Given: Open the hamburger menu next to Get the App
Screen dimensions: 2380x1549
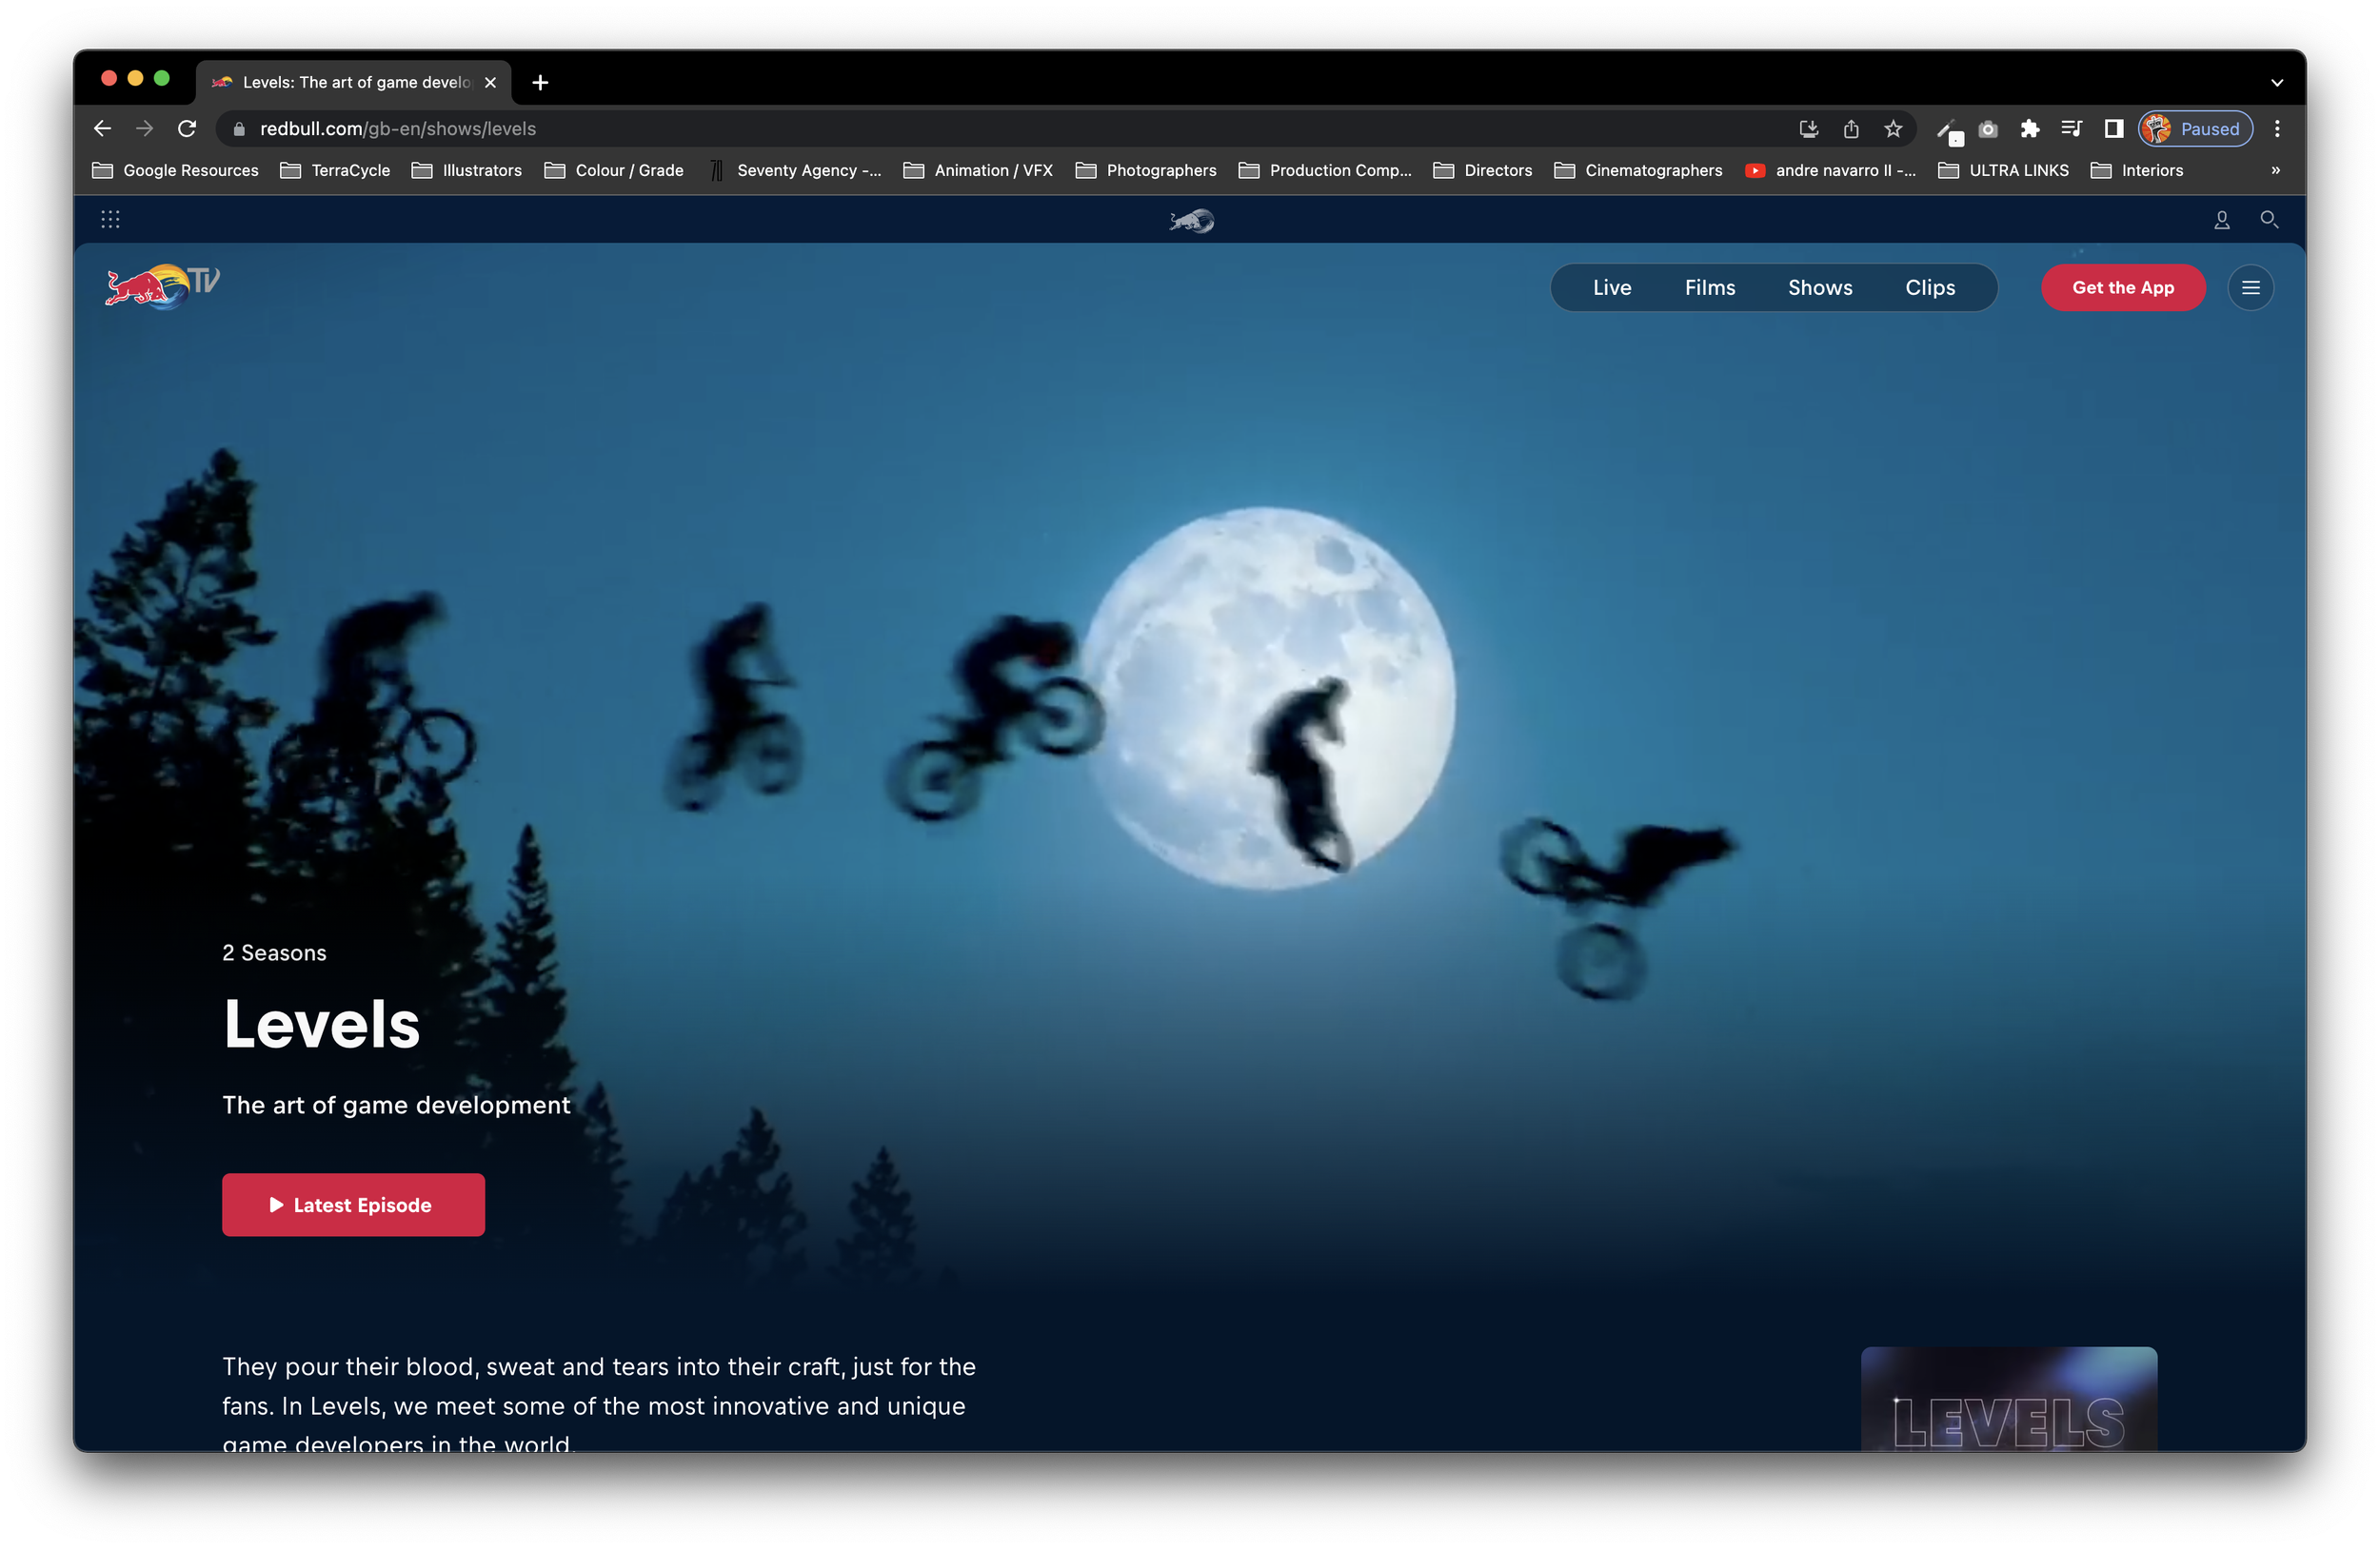Looking at the screenshot, I should pos(2250,287).
